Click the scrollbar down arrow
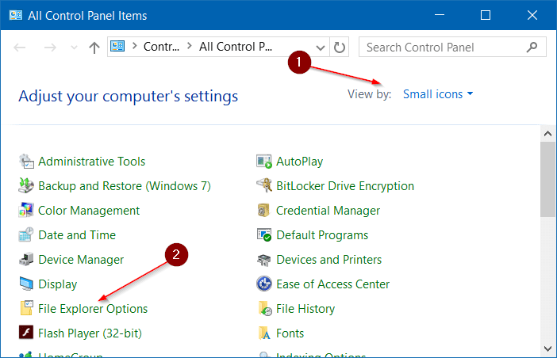This screenshot has height=358, width=557. tap(547, 348)
